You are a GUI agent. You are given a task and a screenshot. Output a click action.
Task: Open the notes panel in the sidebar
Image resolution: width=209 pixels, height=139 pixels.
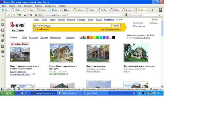click(3, 41)
